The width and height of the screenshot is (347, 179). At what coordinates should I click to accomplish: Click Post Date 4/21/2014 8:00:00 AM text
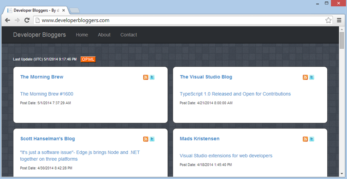(x=206, y=103)
